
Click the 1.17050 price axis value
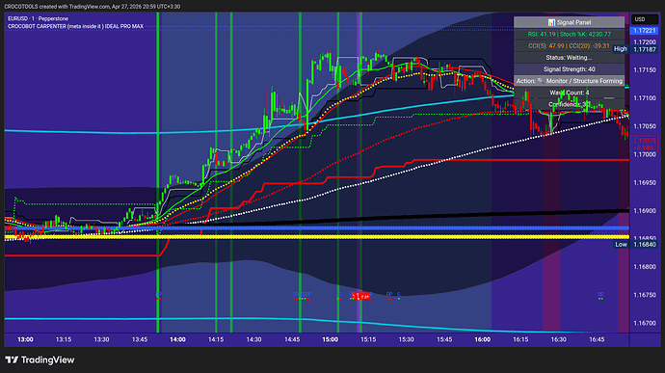coord(644,126)
